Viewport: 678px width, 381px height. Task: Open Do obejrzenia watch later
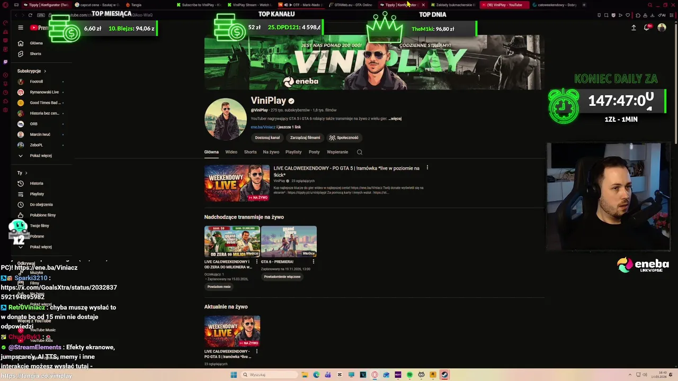(41, 204)
